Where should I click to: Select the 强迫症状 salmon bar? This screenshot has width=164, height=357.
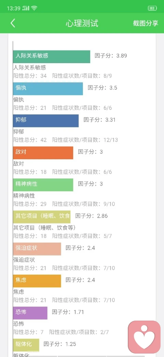point(37,249)
